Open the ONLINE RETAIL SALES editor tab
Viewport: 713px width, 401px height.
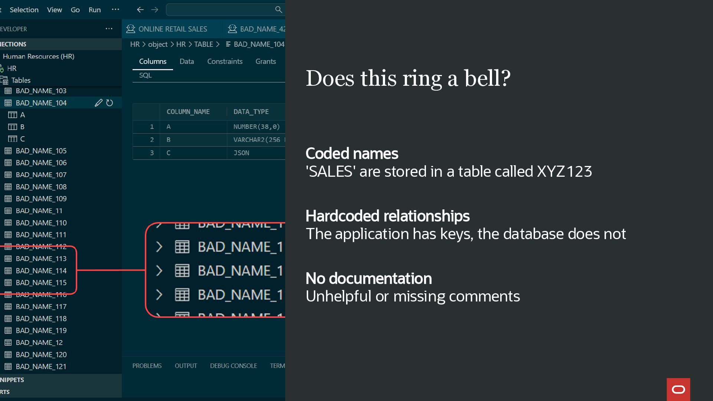click(x=172, y=29)
